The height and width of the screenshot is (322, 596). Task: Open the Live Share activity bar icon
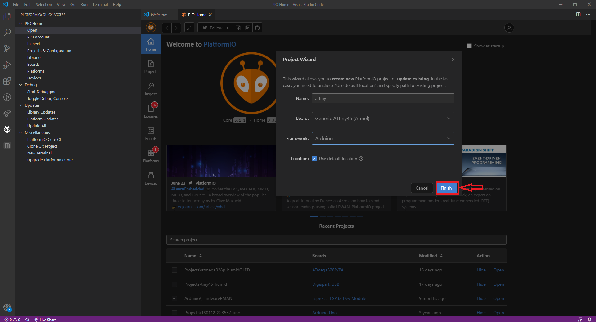point(7,113)
